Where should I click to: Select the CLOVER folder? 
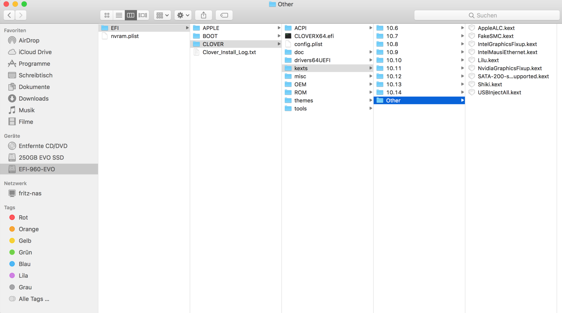[236, 44]
